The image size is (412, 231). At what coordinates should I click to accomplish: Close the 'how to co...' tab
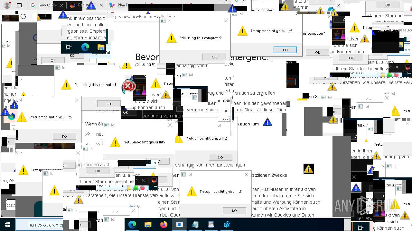61,5
